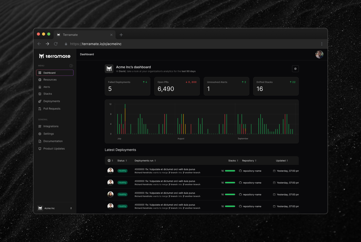Open the Failed Deployments card
This screenshot has height=242, width=361.
(x=127, y=86)
